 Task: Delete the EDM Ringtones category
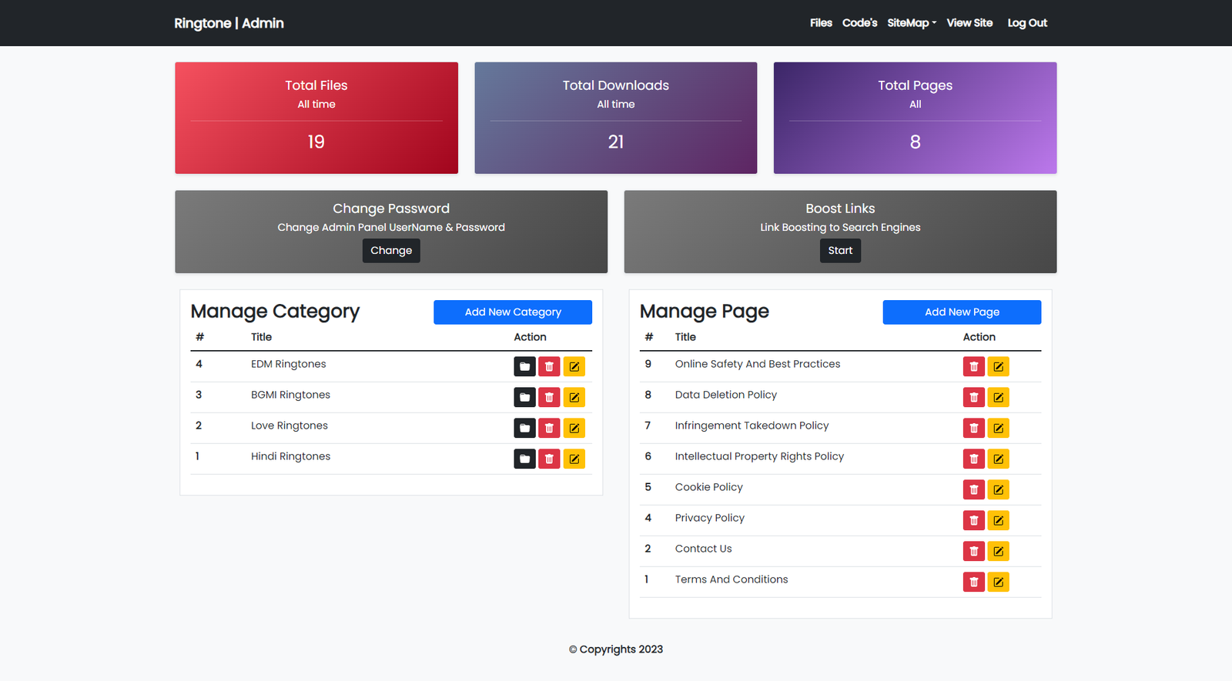(549, 366)
